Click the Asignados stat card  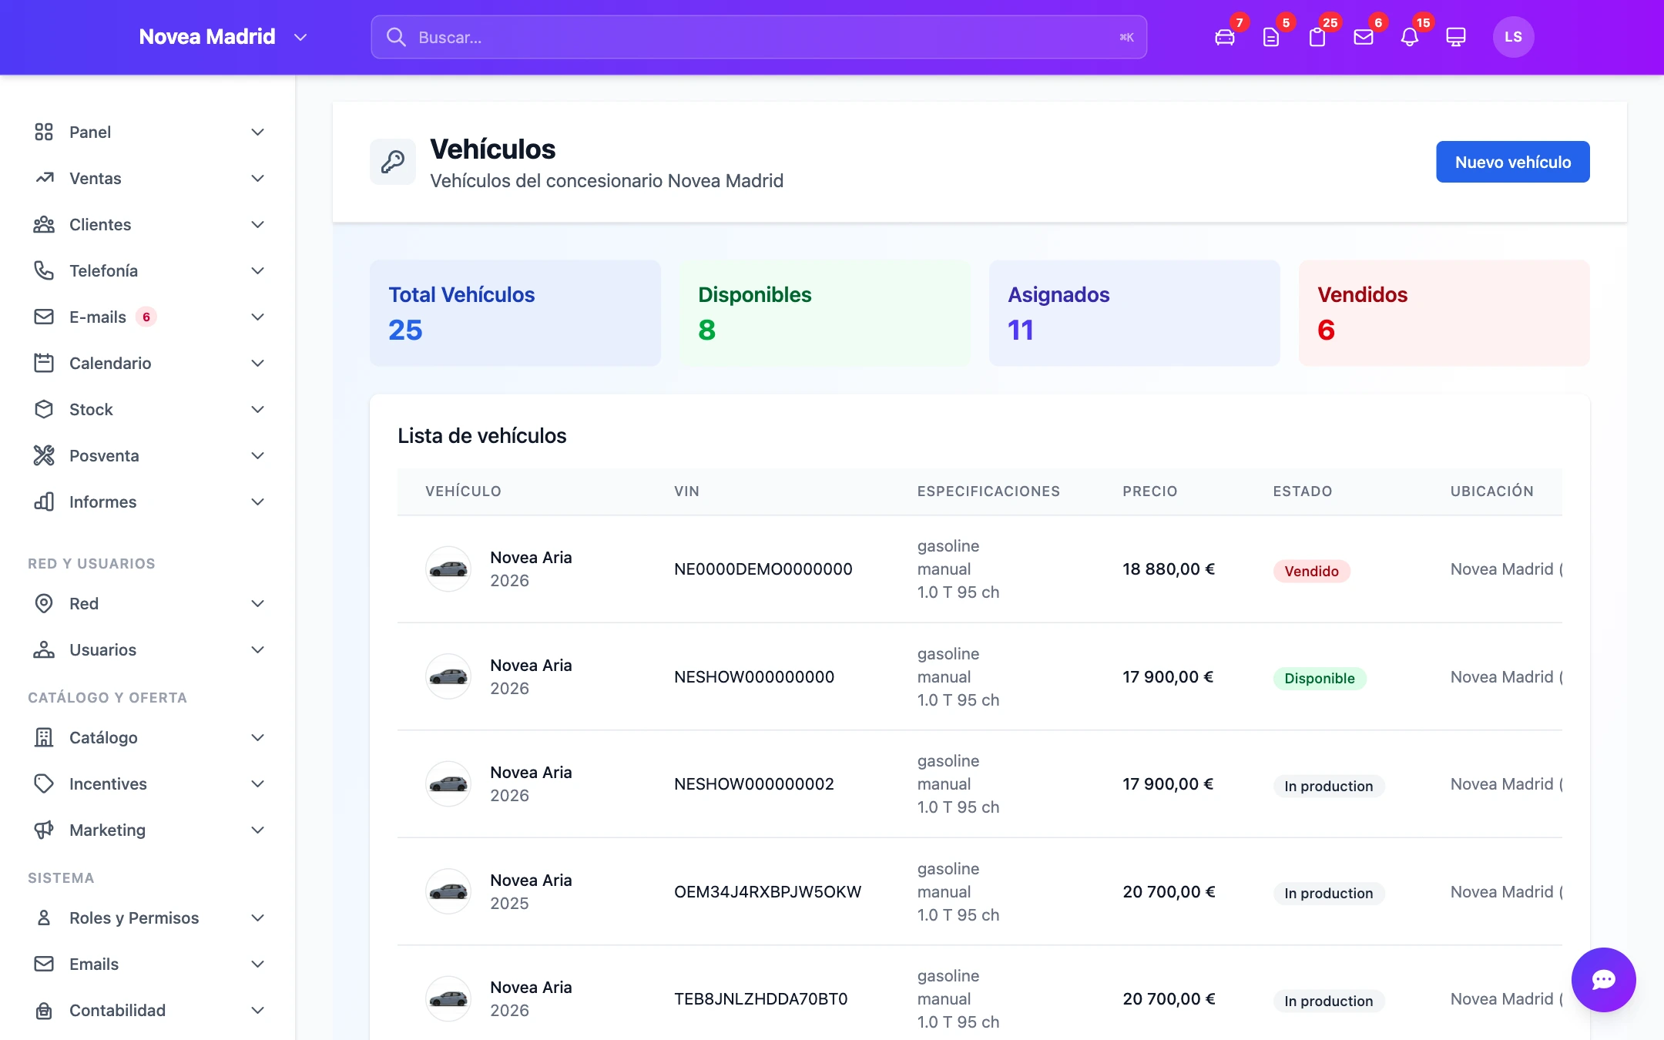tap(1135, 313)
